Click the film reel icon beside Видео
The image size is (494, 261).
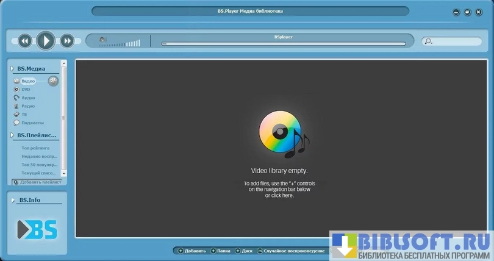[x=54, y=81]
